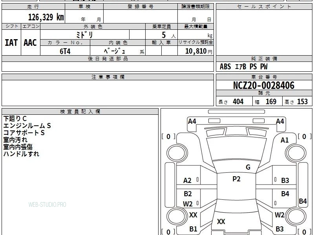Screen dimensions: 314x235
Task: Select the note 室内内張傷
Action: coord(18,147)
